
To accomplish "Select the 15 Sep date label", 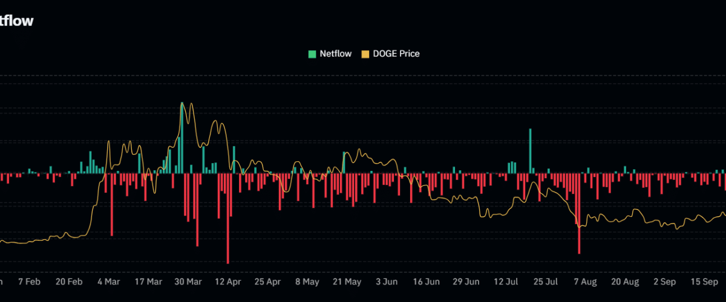I will 704,282.
